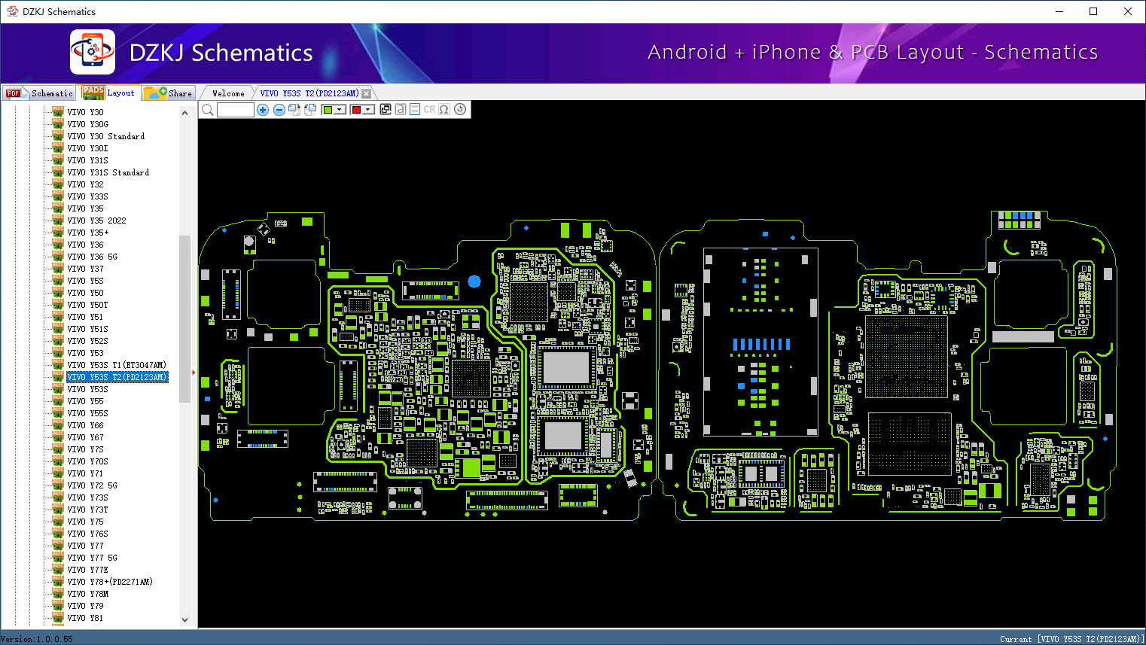Focus the component search input box
The height and width of the screenshot is (645, 1146).
236,110
